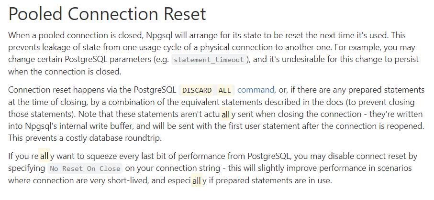Image resolution: width=434 pixels, height=200 pixels.
Task: Click the Pooled Connection Reset heading
Action: [107, 14]
